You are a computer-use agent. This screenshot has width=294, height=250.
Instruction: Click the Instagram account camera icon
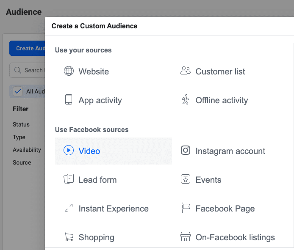pyautogui.click(x=186, y=150)
